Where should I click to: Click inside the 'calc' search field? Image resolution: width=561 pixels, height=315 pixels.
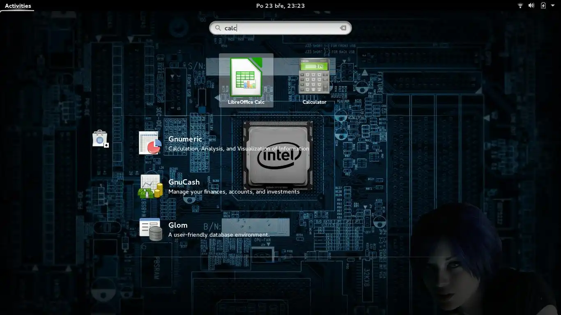[280, 28]
